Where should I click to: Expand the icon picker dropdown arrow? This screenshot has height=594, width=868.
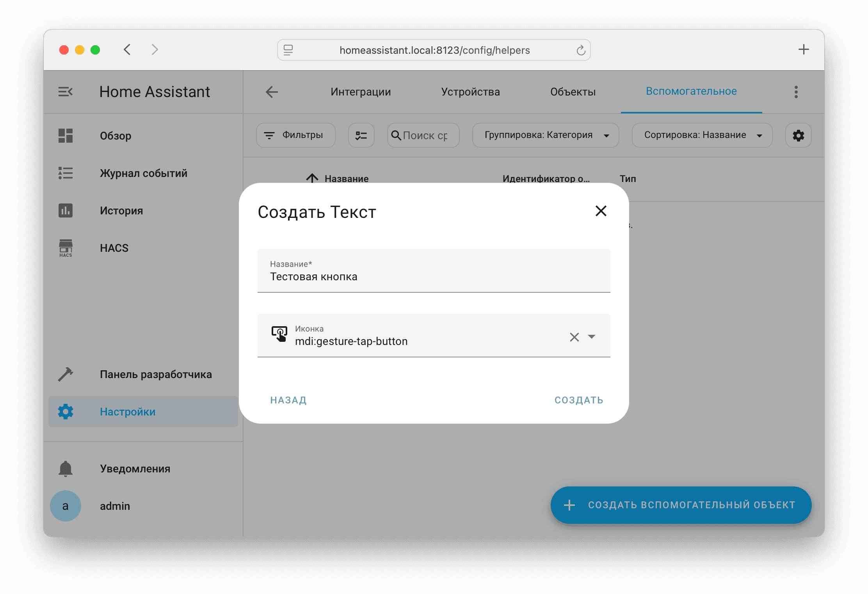tap(592, 337)
